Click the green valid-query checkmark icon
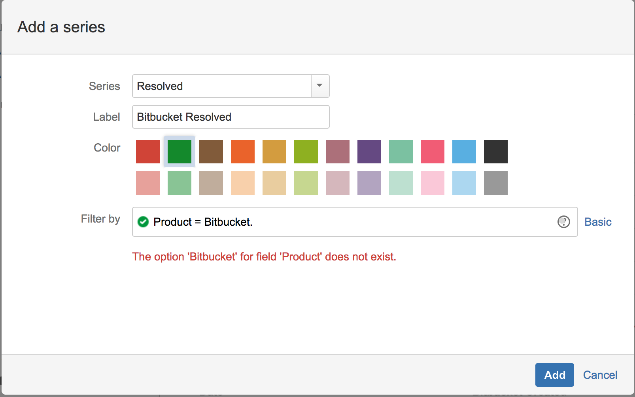Screen dimensions: 635x397 pyautogui.click(x=143, y=222)
